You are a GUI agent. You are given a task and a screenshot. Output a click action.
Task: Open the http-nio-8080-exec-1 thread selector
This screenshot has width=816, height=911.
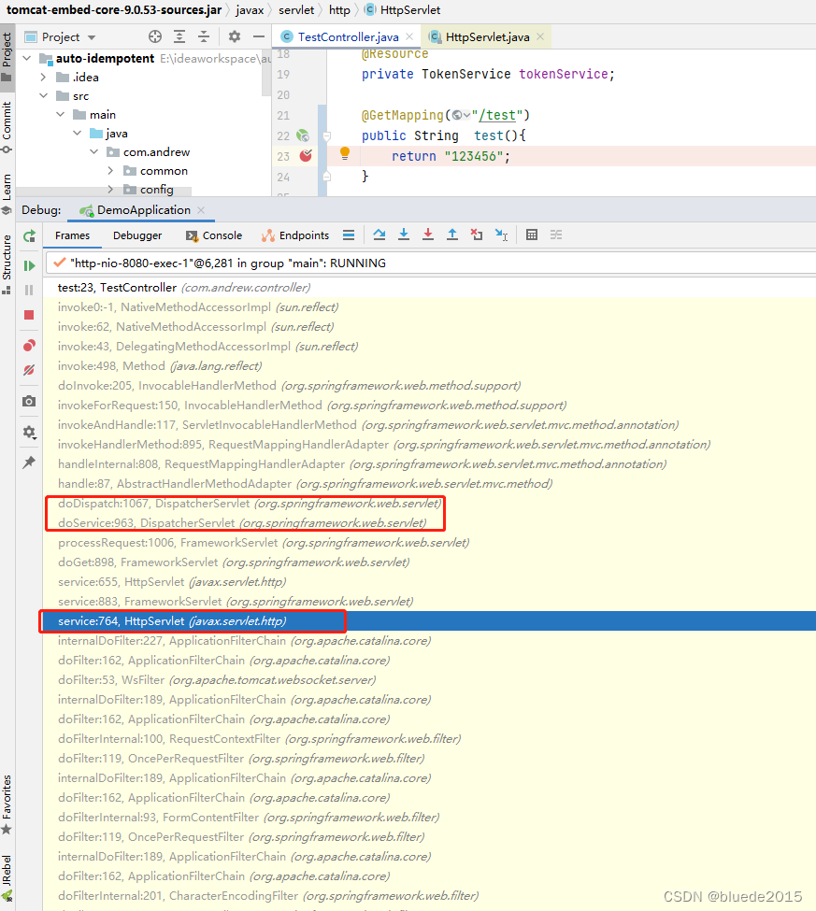(430, 263)
